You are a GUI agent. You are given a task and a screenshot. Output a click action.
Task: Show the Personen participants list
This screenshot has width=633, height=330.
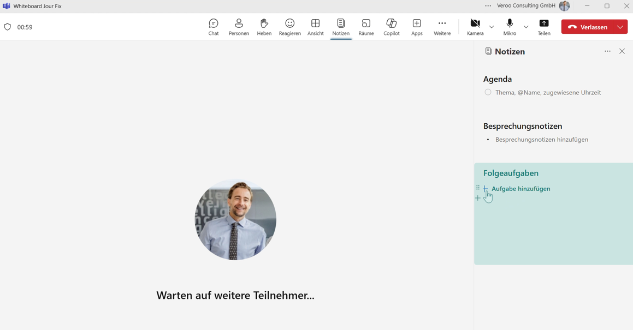pos(239,27)
